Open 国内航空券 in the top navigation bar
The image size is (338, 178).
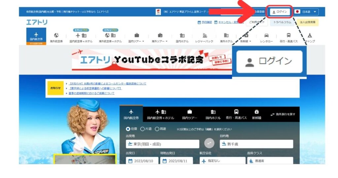point(36,36)
